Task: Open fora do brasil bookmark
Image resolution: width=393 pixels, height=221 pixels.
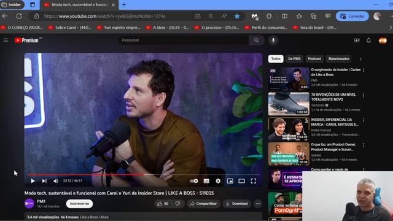Action: click(315, 28)
